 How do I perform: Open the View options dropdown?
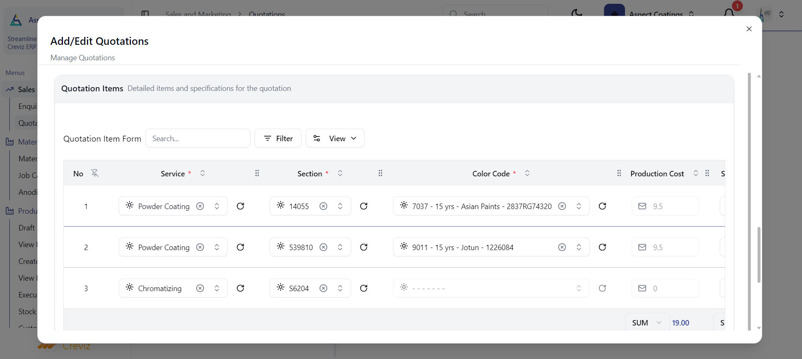point(335,138)
